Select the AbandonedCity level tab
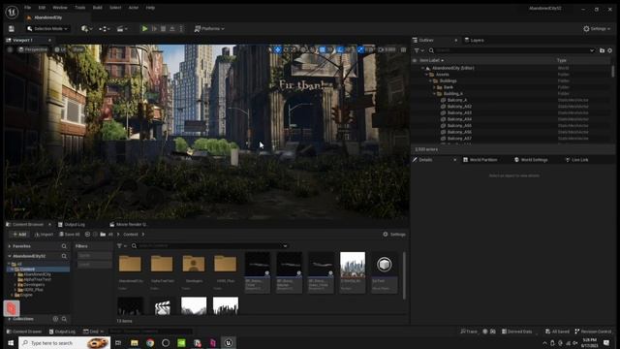This screenshot has height=349, width=620. (47, 17)
